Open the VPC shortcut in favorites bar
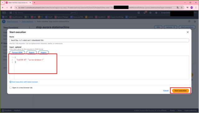The width and height of the screenshot is (199, 113). [x=5, y=17]
